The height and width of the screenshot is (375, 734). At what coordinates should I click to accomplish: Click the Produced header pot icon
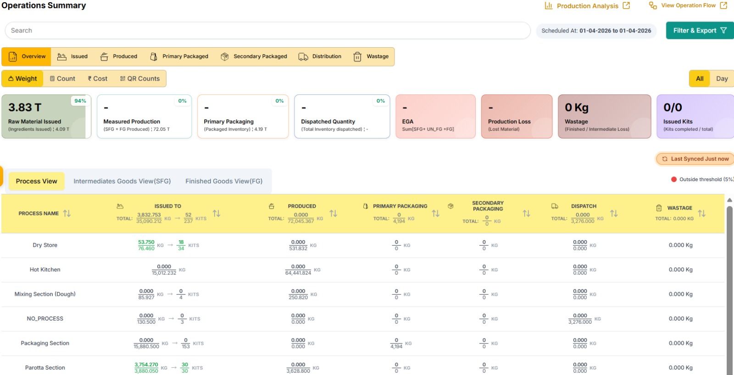click(x=272, y=206)
